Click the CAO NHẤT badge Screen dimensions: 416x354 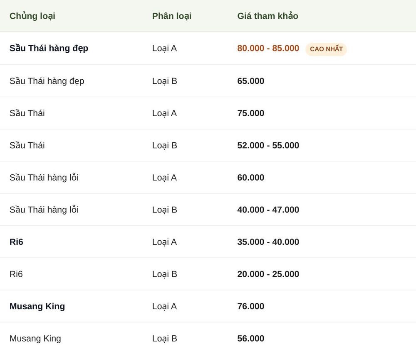pos(326,49)
